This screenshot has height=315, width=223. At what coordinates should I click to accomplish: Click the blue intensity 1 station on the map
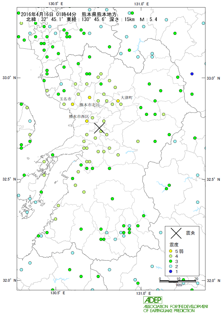(x=192, y=74)
